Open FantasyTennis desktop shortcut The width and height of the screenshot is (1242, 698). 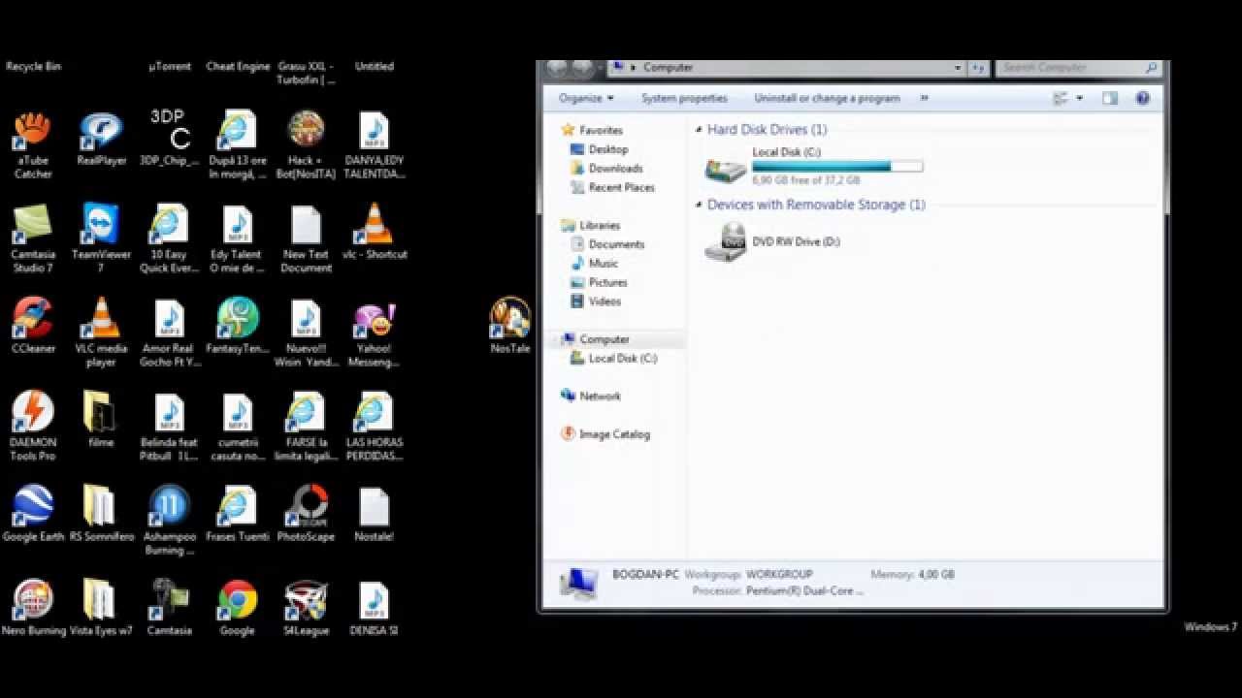(x=238, y=326)
